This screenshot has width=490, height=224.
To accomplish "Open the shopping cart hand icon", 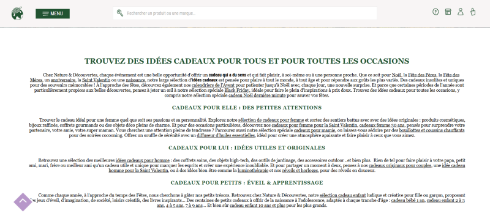I will [473, 12].
